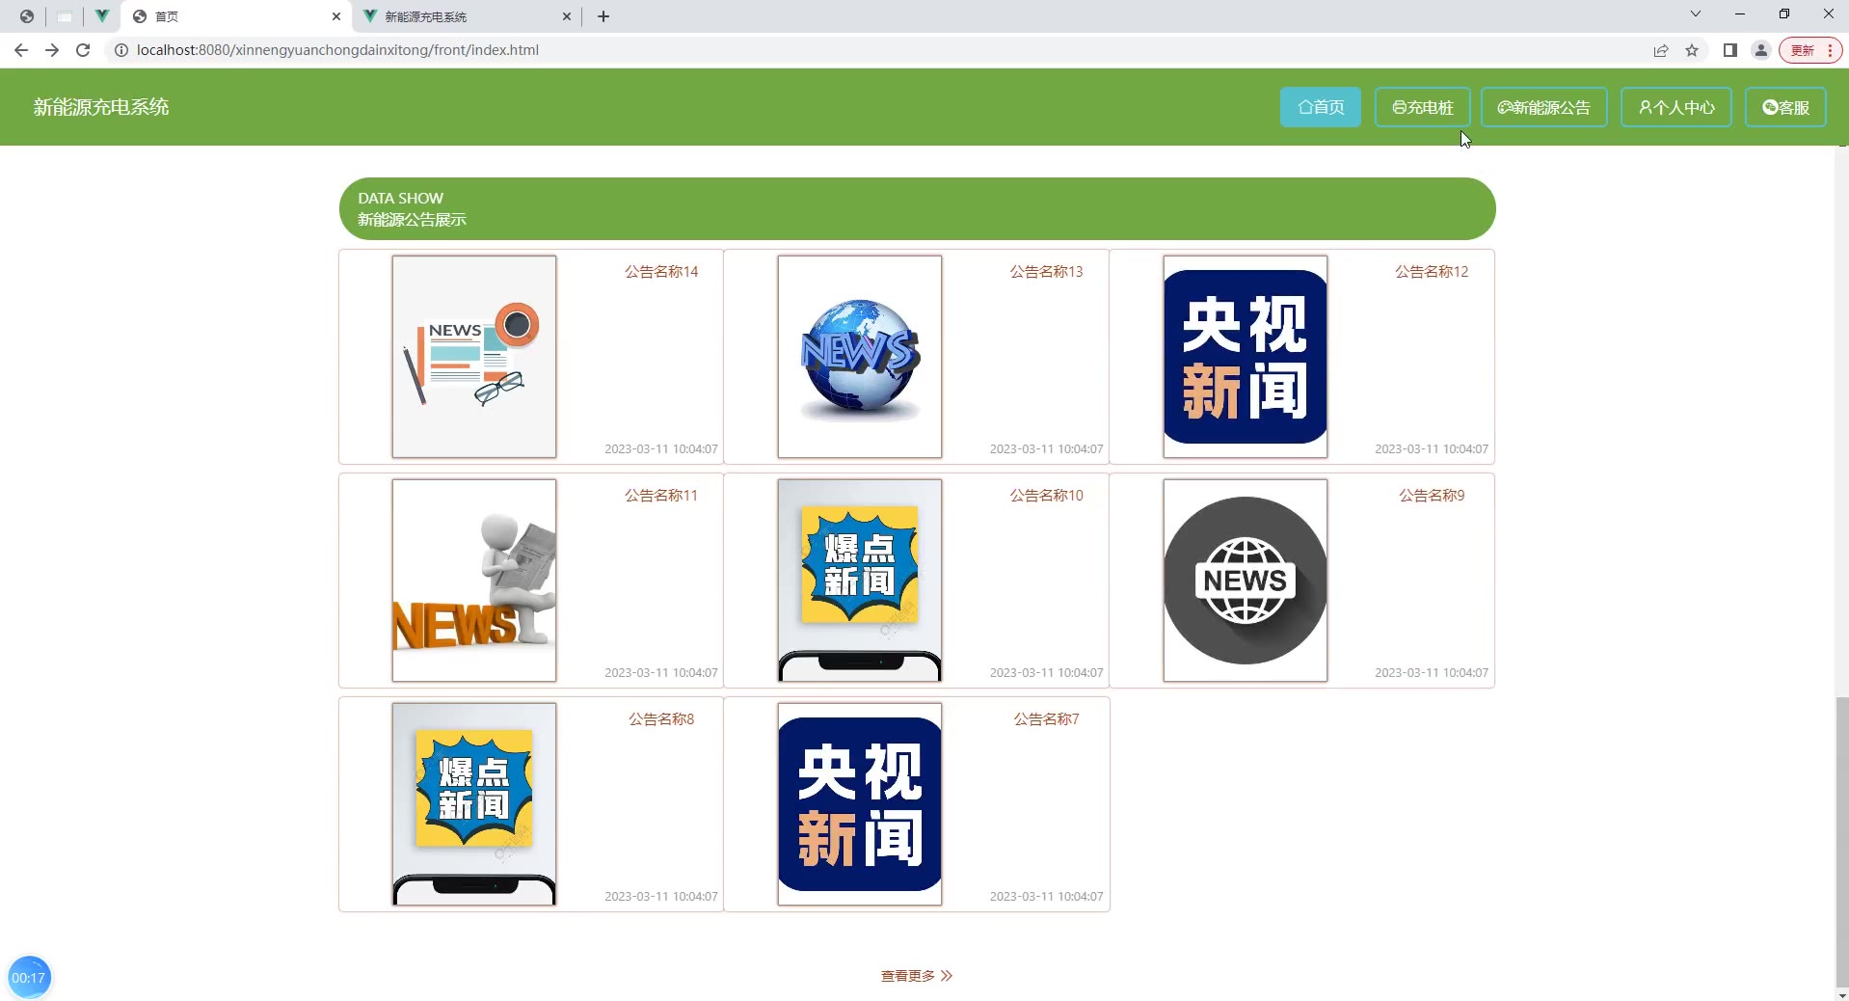
Task: Click the browser back arrow
Action: (21, 50)
